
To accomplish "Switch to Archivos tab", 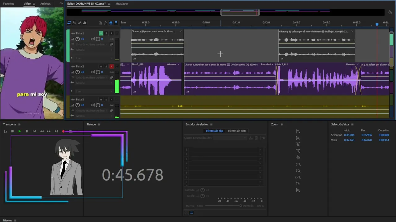I will pos(45,4).
